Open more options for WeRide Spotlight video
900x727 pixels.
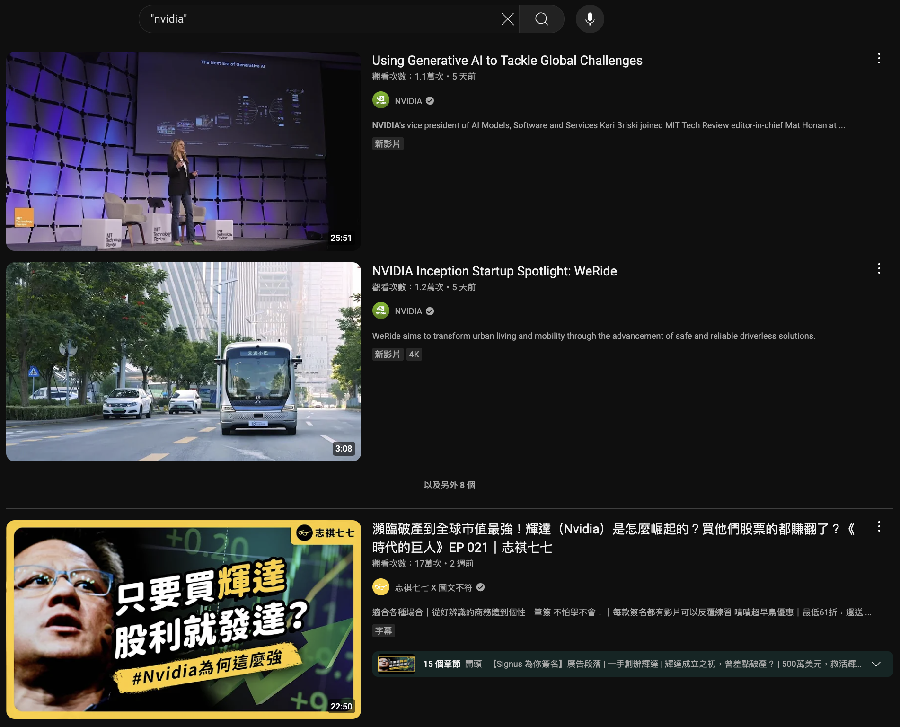pyautogui.click(x=879, y=269)
